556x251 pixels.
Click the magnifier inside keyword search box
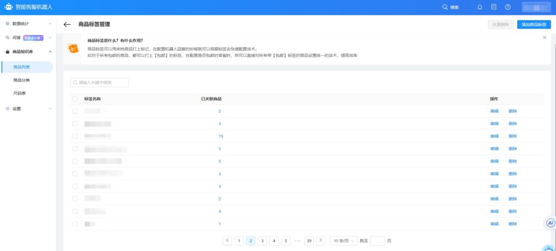75,82
